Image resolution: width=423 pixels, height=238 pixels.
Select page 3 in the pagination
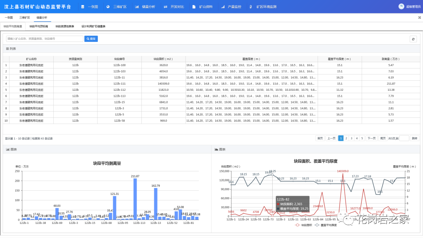351,138
